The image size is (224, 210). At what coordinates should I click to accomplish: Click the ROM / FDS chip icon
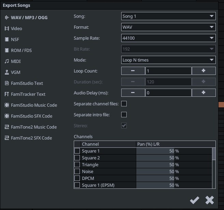pos(7,50)
